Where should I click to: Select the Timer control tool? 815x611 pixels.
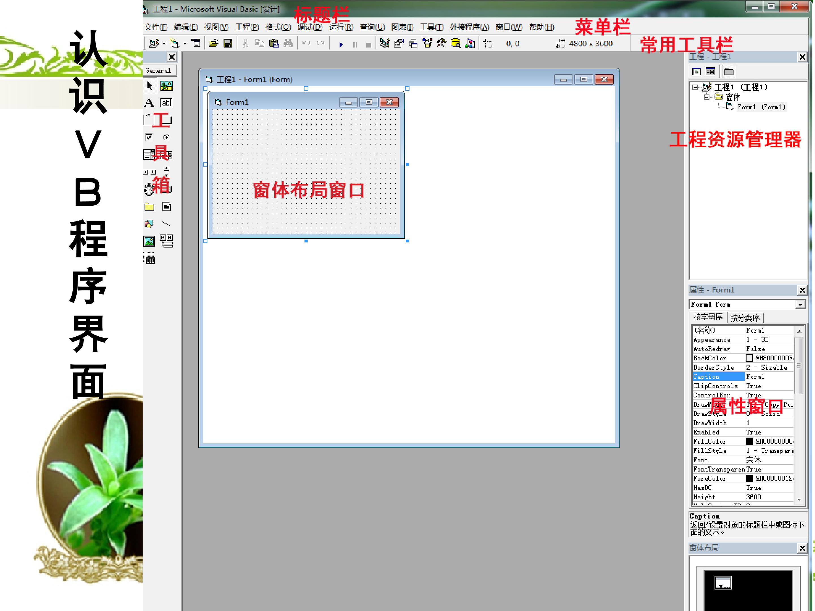(x=149, y=189)
